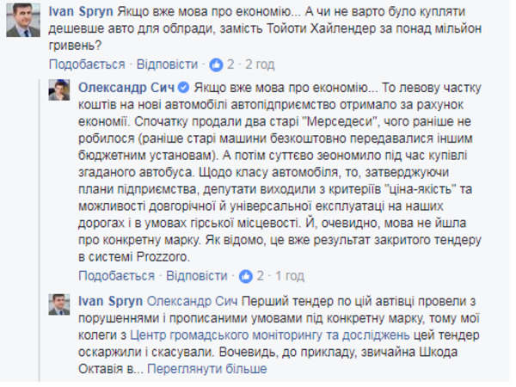
Task: Click the like icon on Ivan Spryn's first comment
Action: tap(216, 64)
